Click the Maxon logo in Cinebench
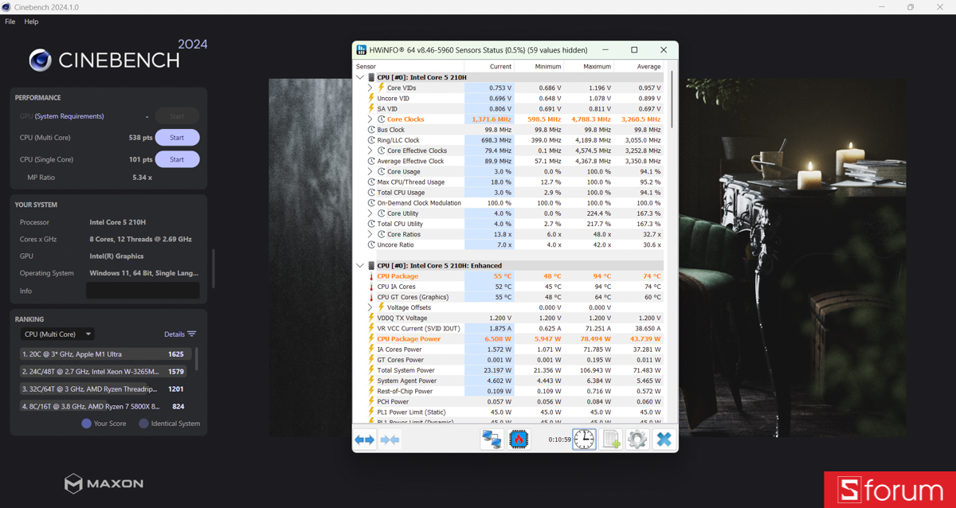 point(104,483)
